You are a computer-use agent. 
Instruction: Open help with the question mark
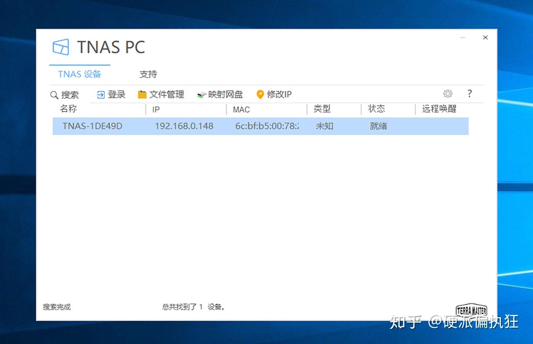(x=470, y=94)
